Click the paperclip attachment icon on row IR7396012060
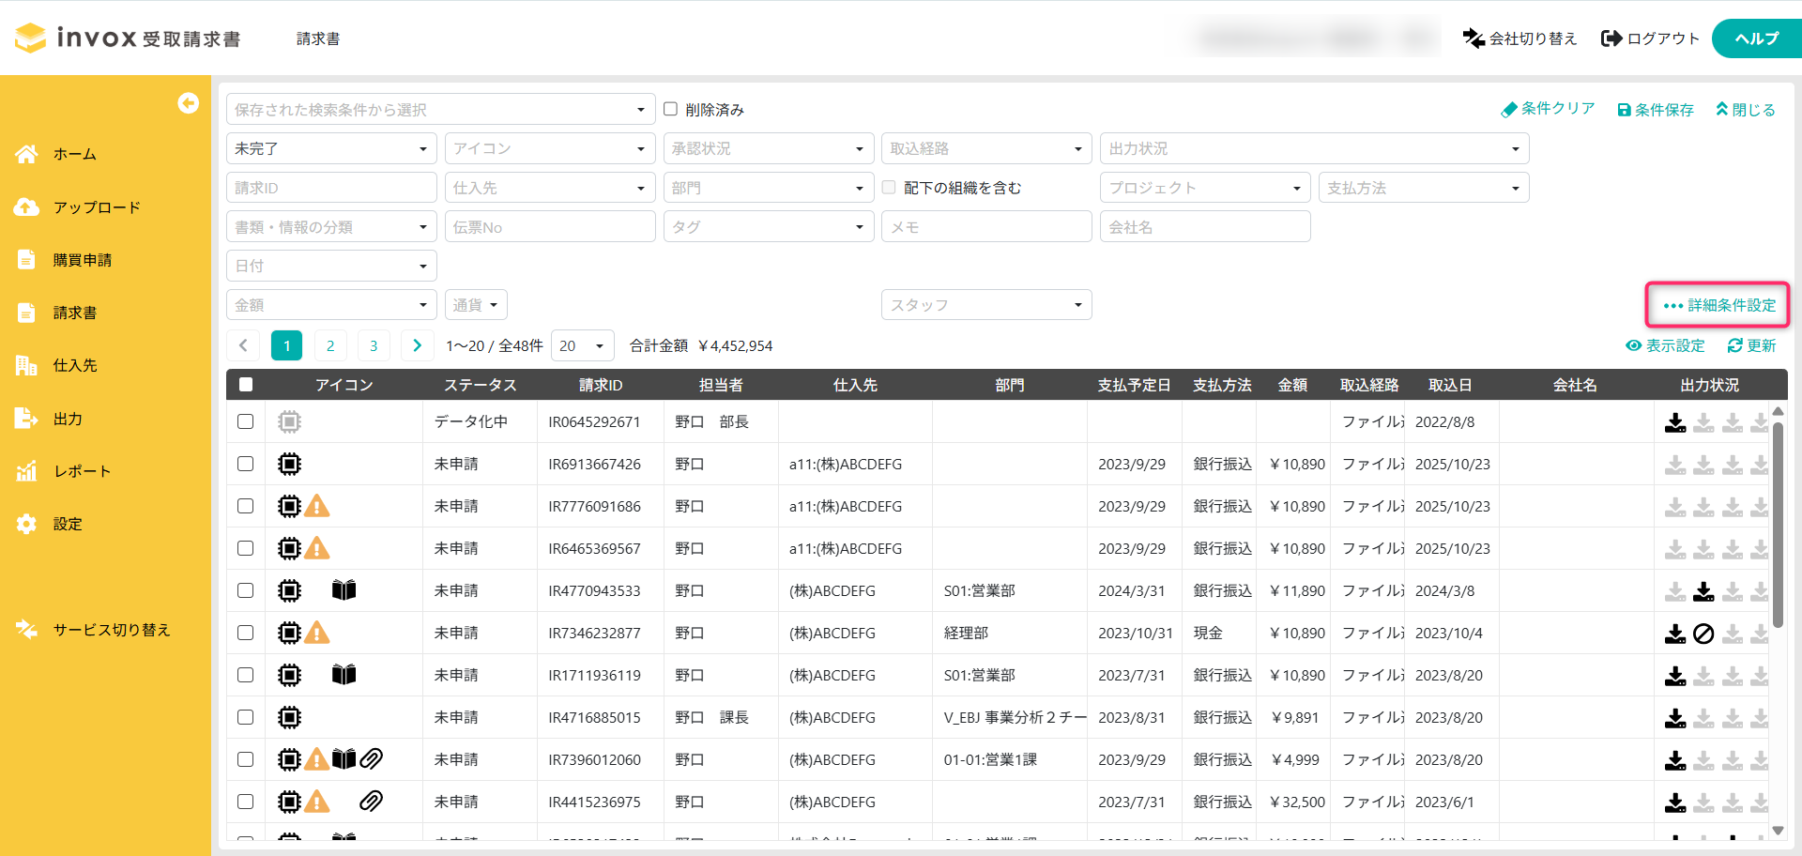The width and height of the screenshot is (1802, 856). pos(372,758)
